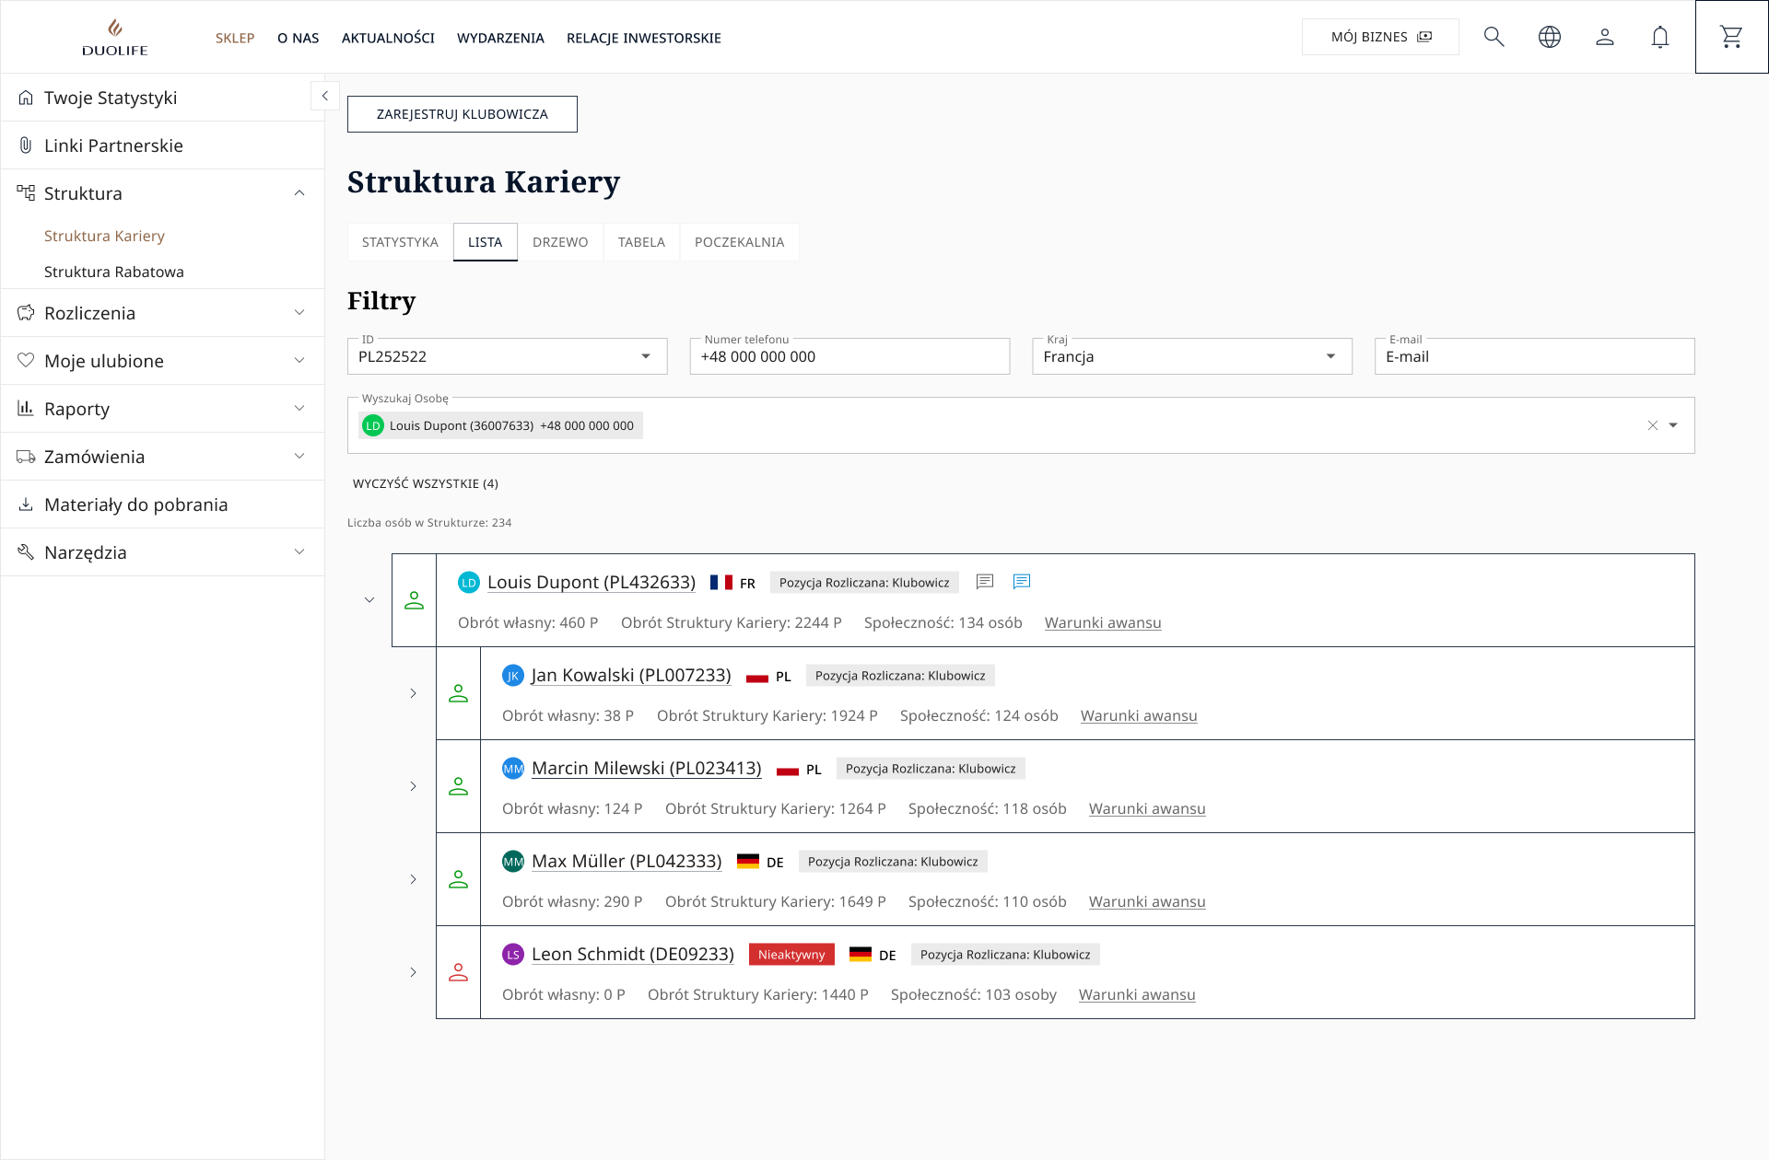Clear the Louis Dupont search selection

(x=1652, y=425)
